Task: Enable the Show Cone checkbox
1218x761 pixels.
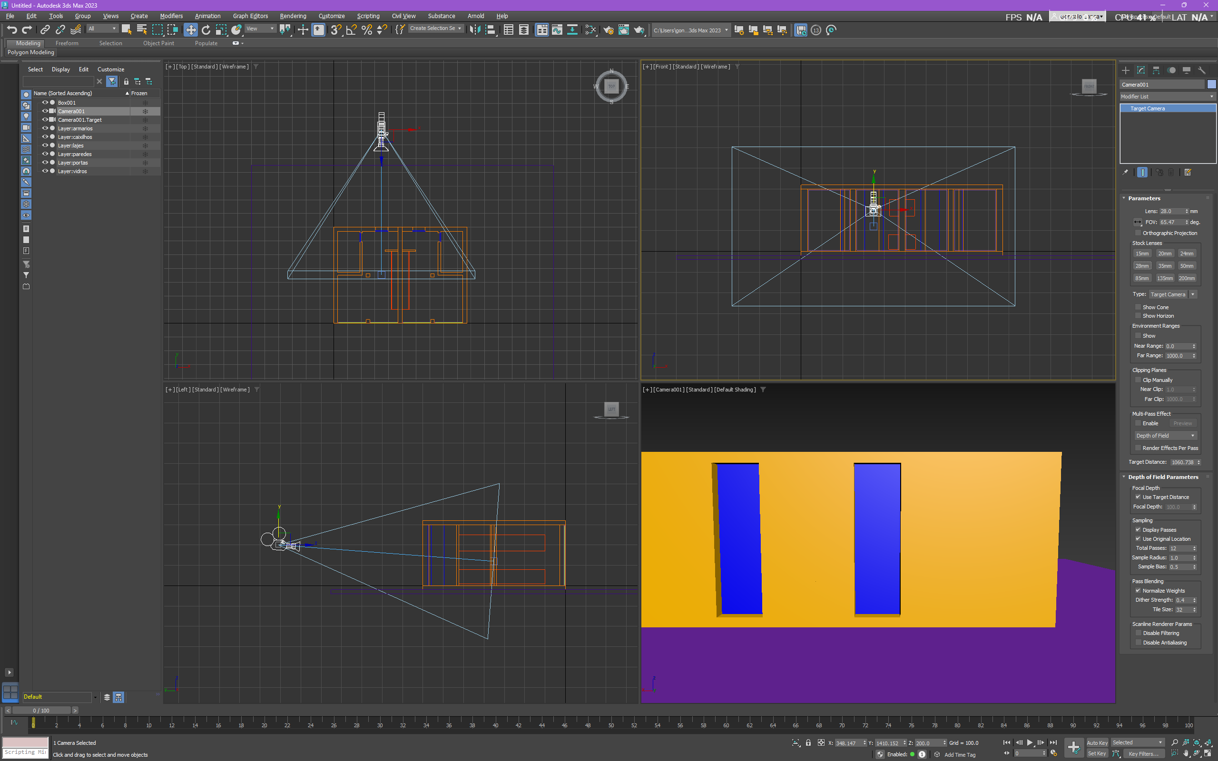Action: tap(1138, 307)
